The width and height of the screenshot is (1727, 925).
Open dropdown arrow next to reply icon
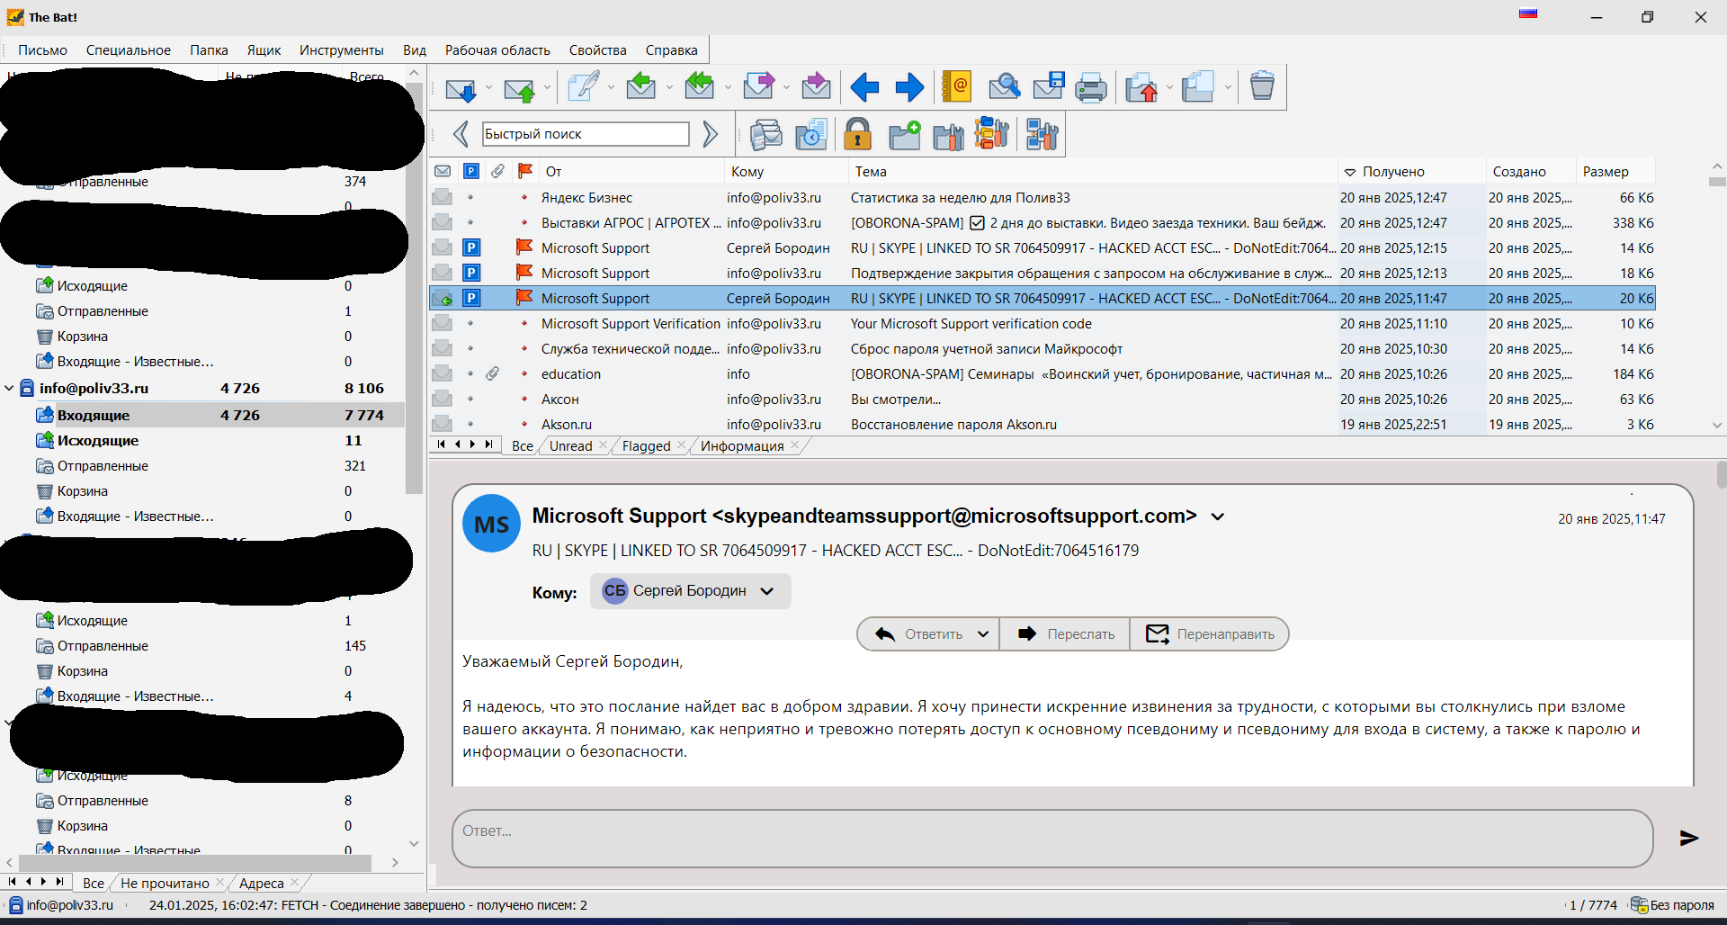[669, 88]
